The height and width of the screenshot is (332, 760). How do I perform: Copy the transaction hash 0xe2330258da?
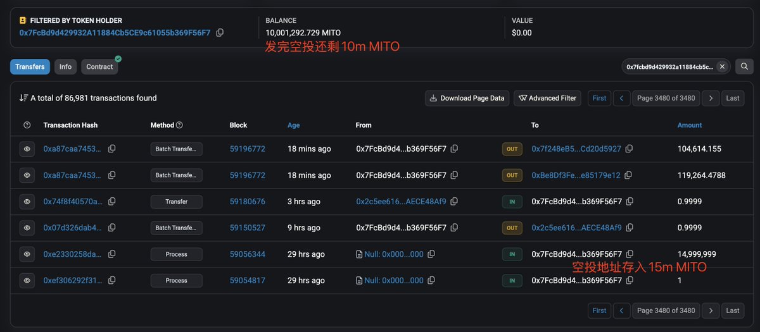click(111, 254)
